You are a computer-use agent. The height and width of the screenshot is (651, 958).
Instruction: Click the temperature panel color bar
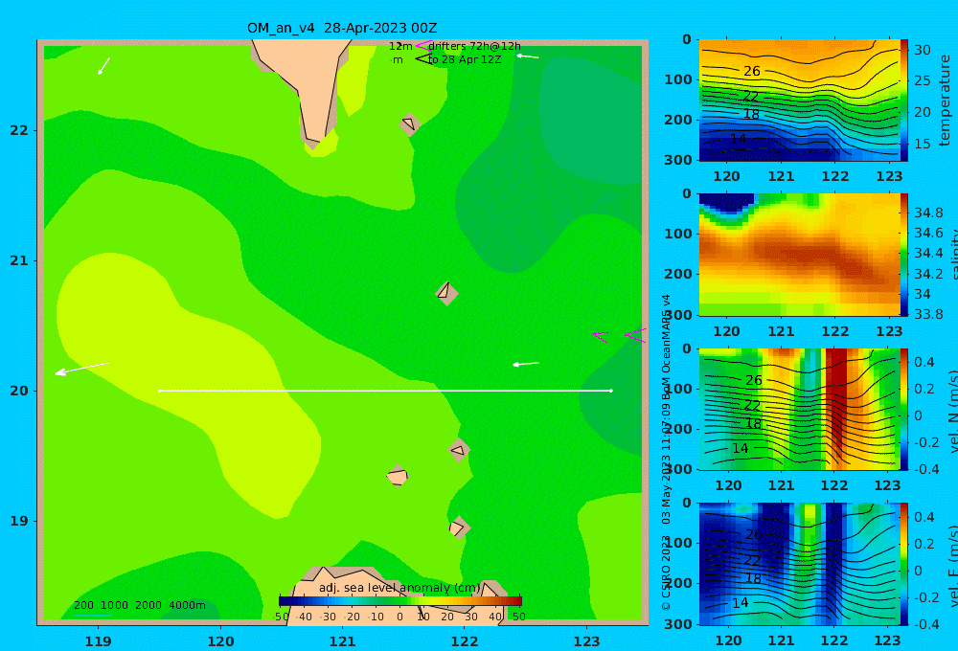(x=903, y=101)
